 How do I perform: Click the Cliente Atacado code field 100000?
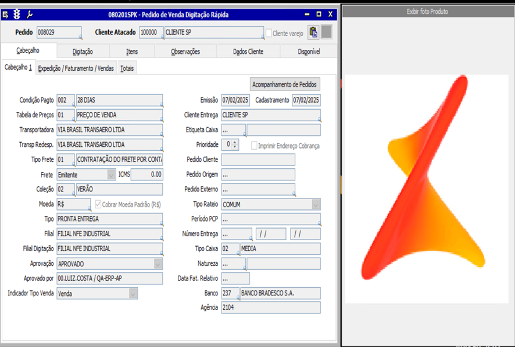[151, 32]
